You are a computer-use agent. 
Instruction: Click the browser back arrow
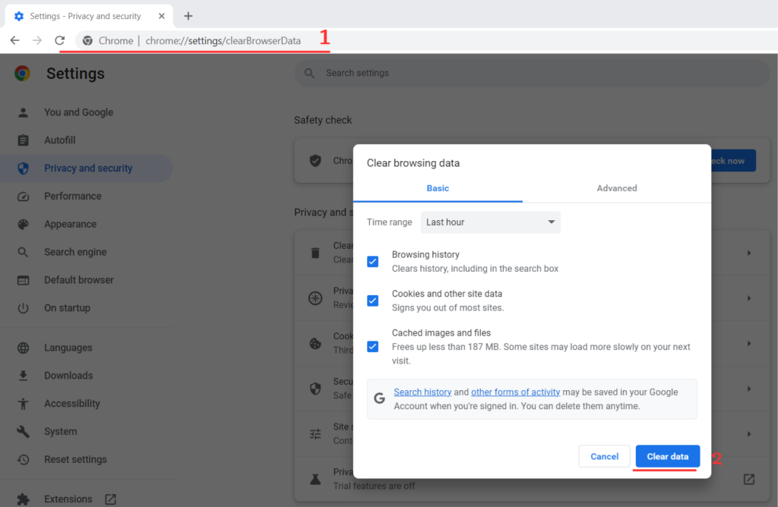pyautogui.click(x=15, y=41)
